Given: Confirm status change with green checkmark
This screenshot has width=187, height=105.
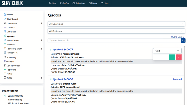Looking at the screenshot, I should 172,57.
